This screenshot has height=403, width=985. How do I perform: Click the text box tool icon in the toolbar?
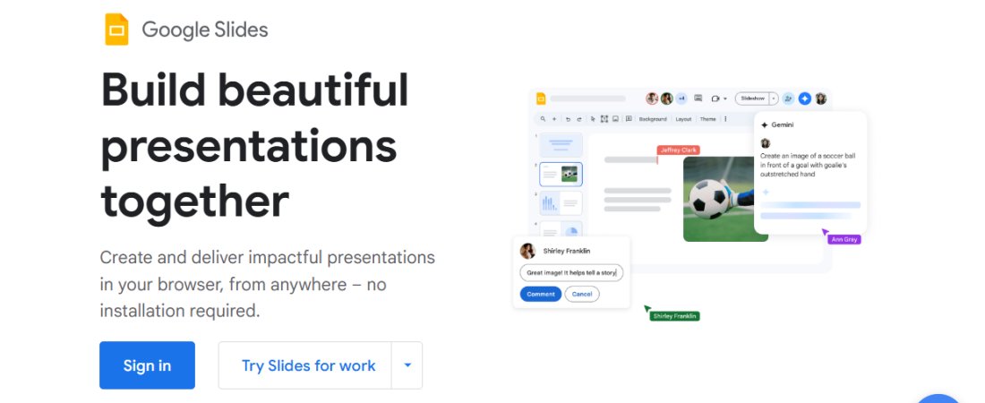pos(604,119)
